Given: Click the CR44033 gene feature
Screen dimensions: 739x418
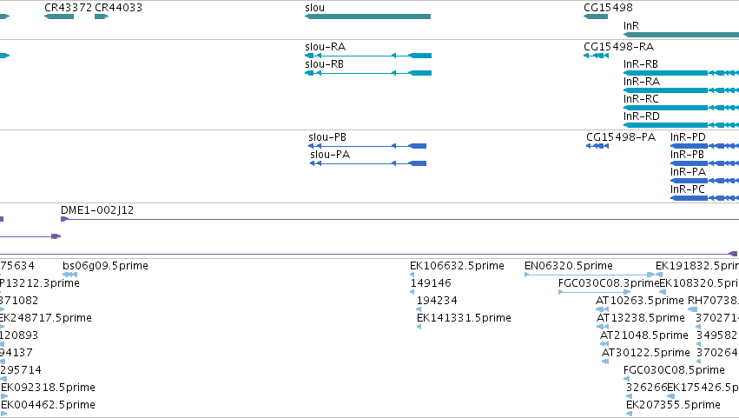Looking at the screenshot, I should tap(102, 17).
